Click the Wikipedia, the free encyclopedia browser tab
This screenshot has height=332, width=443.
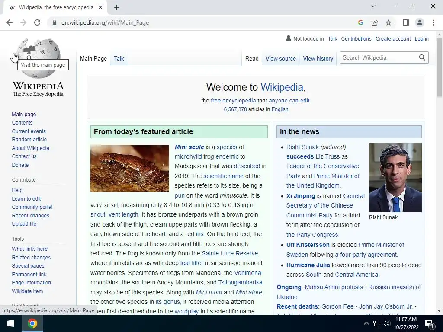point(56,7)
